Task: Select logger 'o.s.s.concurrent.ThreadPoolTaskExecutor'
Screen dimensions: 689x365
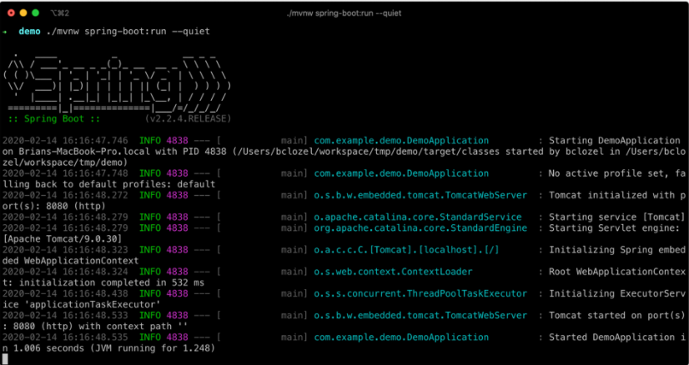Action: point(420,293)
